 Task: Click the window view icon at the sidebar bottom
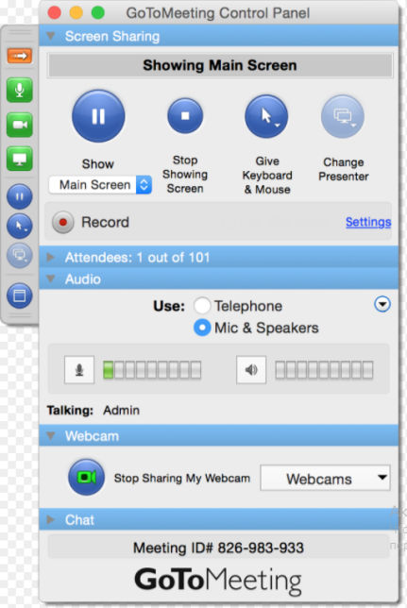tap(20, 296)
